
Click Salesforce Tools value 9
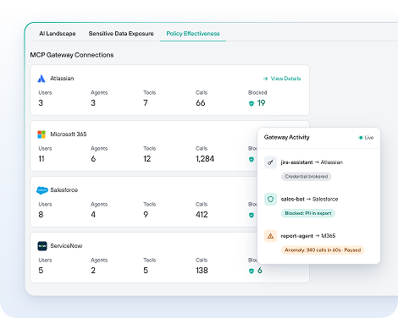point(146,215)
